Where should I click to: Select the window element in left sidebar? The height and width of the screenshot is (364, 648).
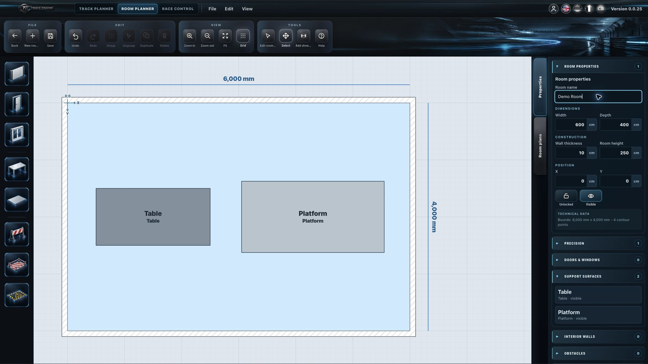pos(17,134)
